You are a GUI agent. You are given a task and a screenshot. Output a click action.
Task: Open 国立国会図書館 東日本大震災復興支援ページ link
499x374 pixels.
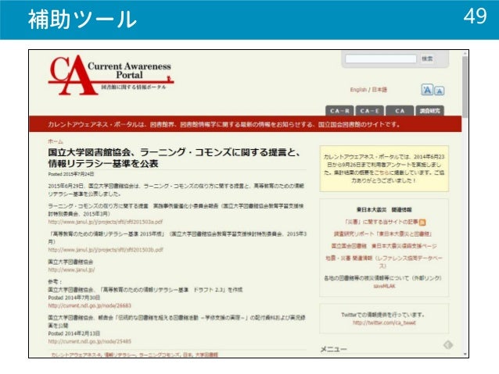click(x=384, y=246)
